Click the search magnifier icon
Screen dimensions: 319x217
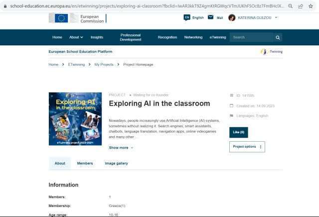tap(278, 37)
